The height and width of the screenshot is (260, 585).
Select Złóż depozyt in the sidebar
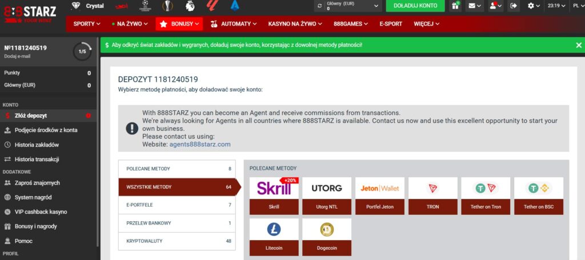click(x=48, y=115)
